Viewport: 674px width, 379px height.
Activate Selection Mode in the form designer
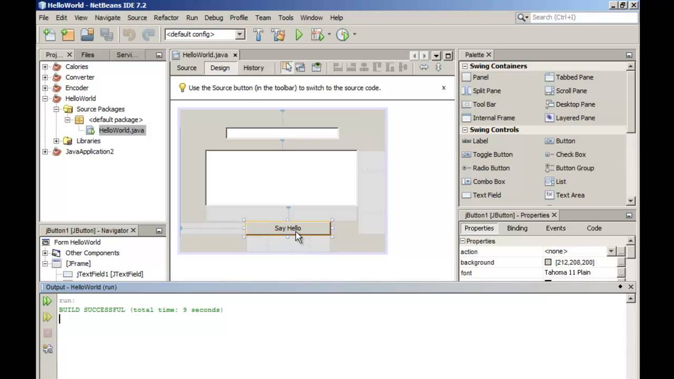click(x=286, y=67)
